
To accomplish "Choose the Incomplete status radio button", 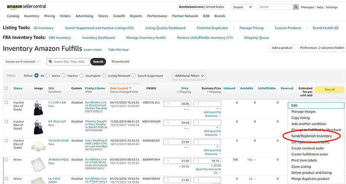I will [x=81, y=75].
